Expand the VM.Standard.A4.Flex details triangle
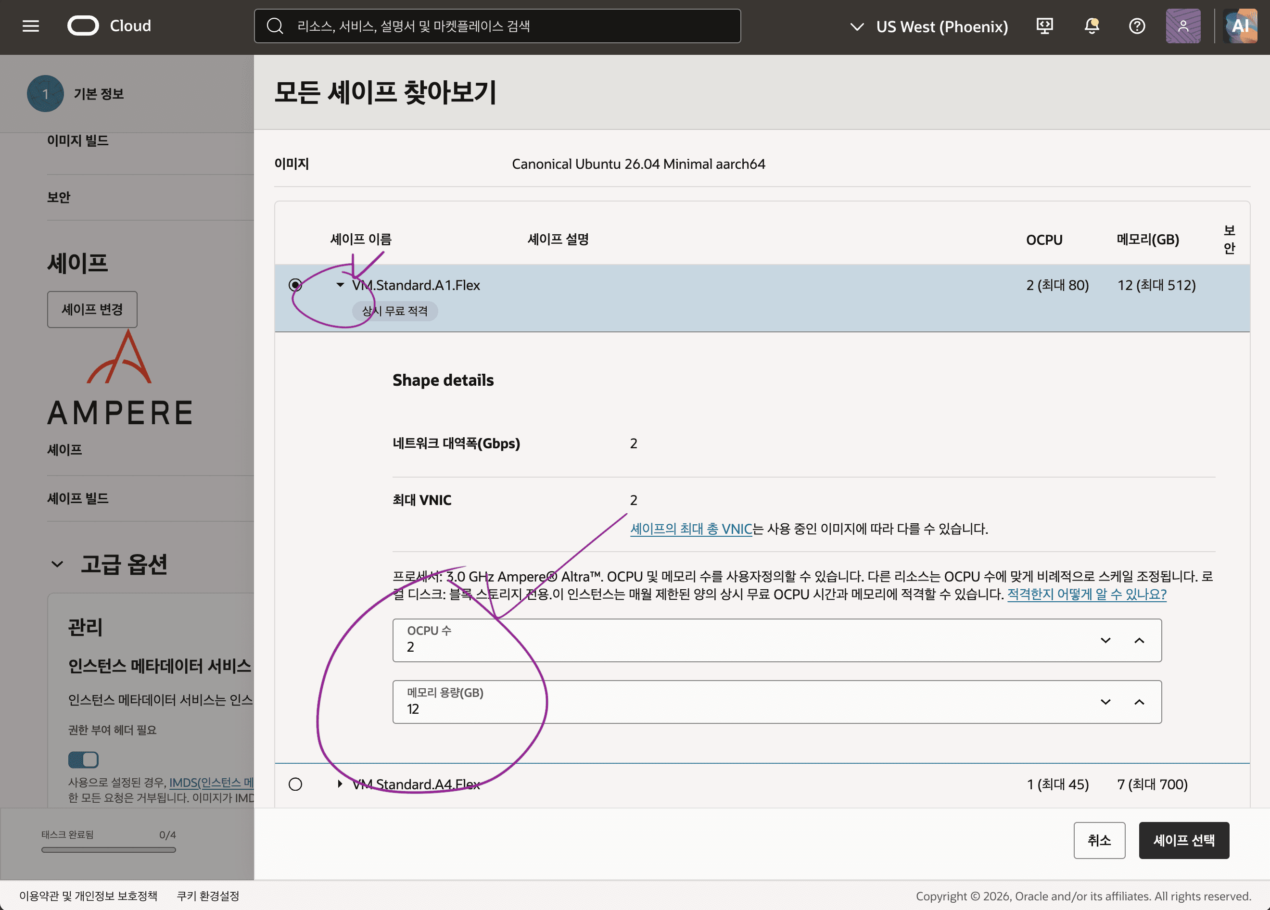The image size is (1270, 910). (x=340, y=784)
